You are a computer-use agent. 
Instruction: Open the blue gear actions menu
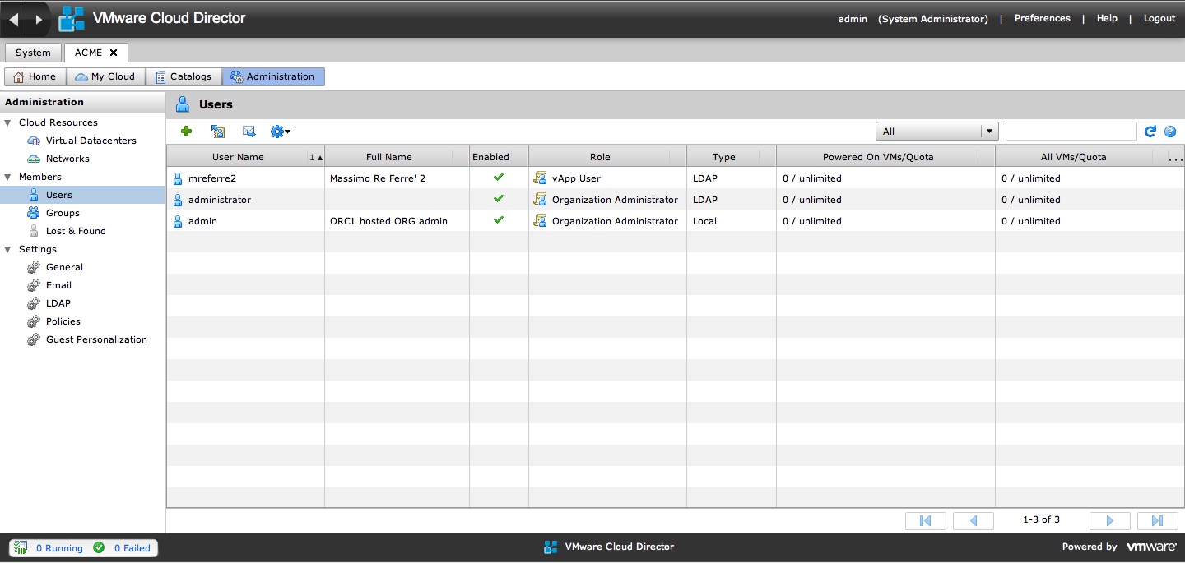280,132
